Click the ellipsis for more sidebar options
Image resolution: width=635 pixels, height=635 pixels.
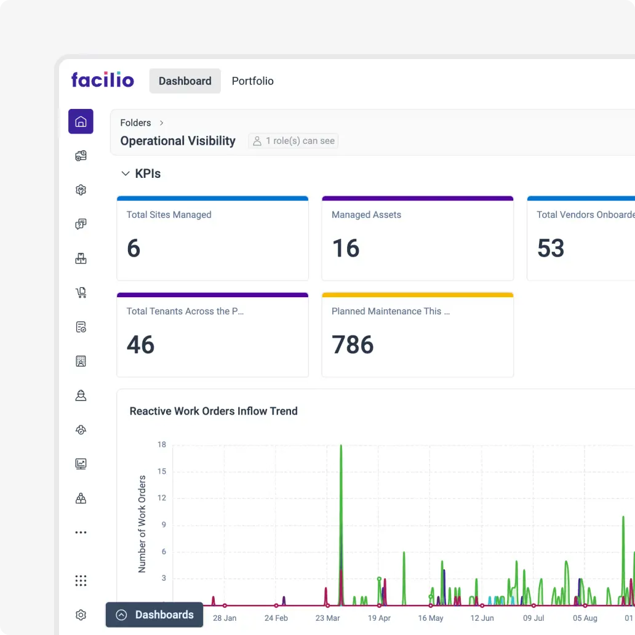coord(81,532)
